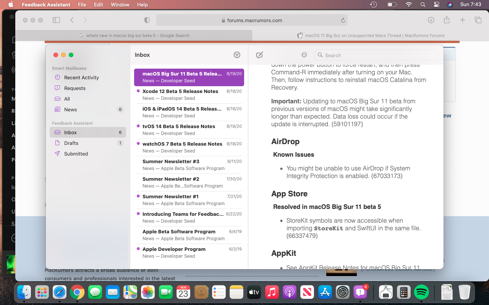489x305 pixels.
Task: Open the Help menu
Action: [x=142, y=5]
